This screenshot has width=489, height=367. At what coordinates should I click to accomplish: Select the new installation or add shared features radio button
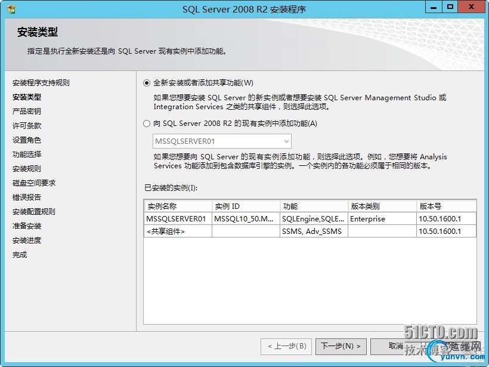147,83
